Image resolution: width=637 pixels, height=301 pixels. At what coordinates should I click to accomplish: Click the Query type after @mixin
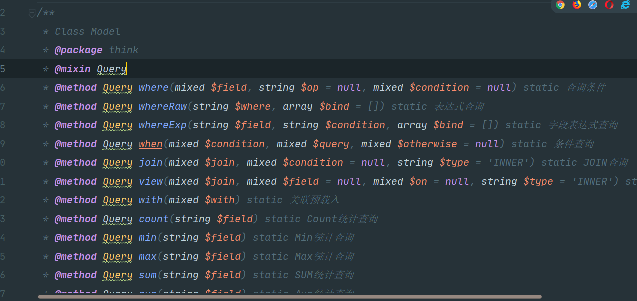pos(111,69)
